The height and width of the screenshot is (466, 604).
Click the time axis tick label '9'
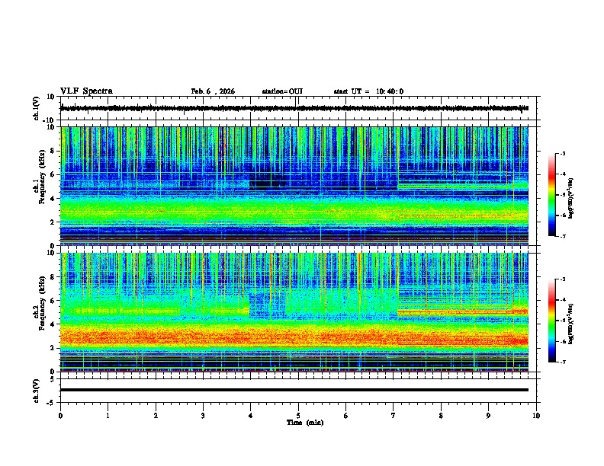488,416
